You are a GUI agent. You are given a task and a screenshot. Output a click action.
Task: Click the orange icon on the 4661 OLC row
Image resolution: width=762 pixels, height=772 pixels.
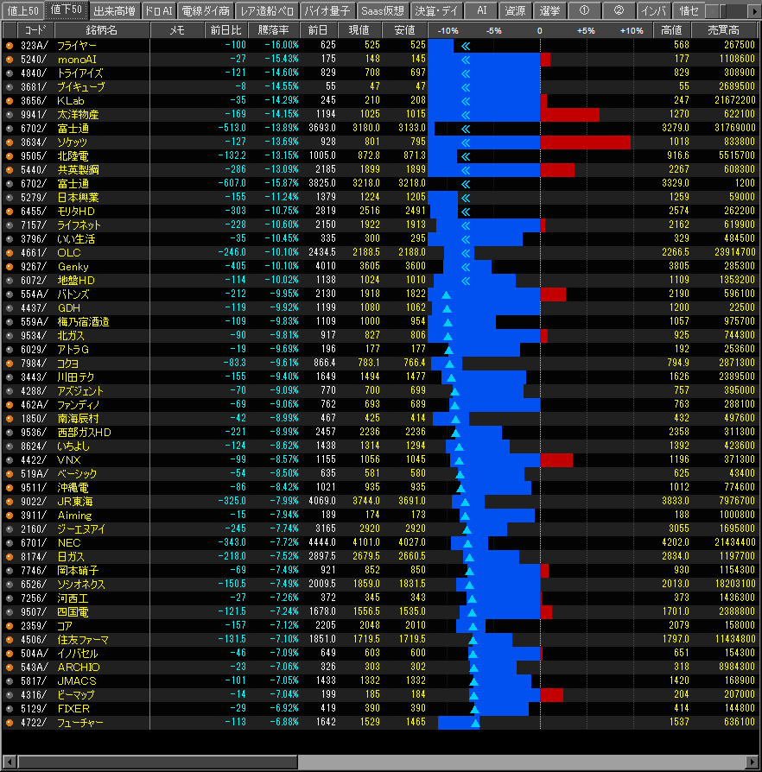pyautogui.click(x=10, y=252)
